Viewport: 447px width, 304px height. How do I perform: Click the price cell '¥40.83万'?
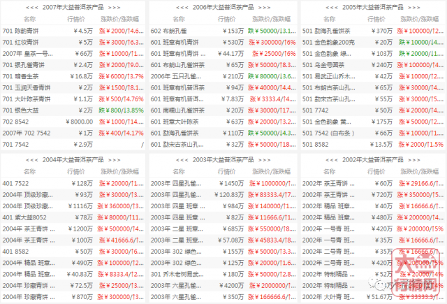[80, 275]
